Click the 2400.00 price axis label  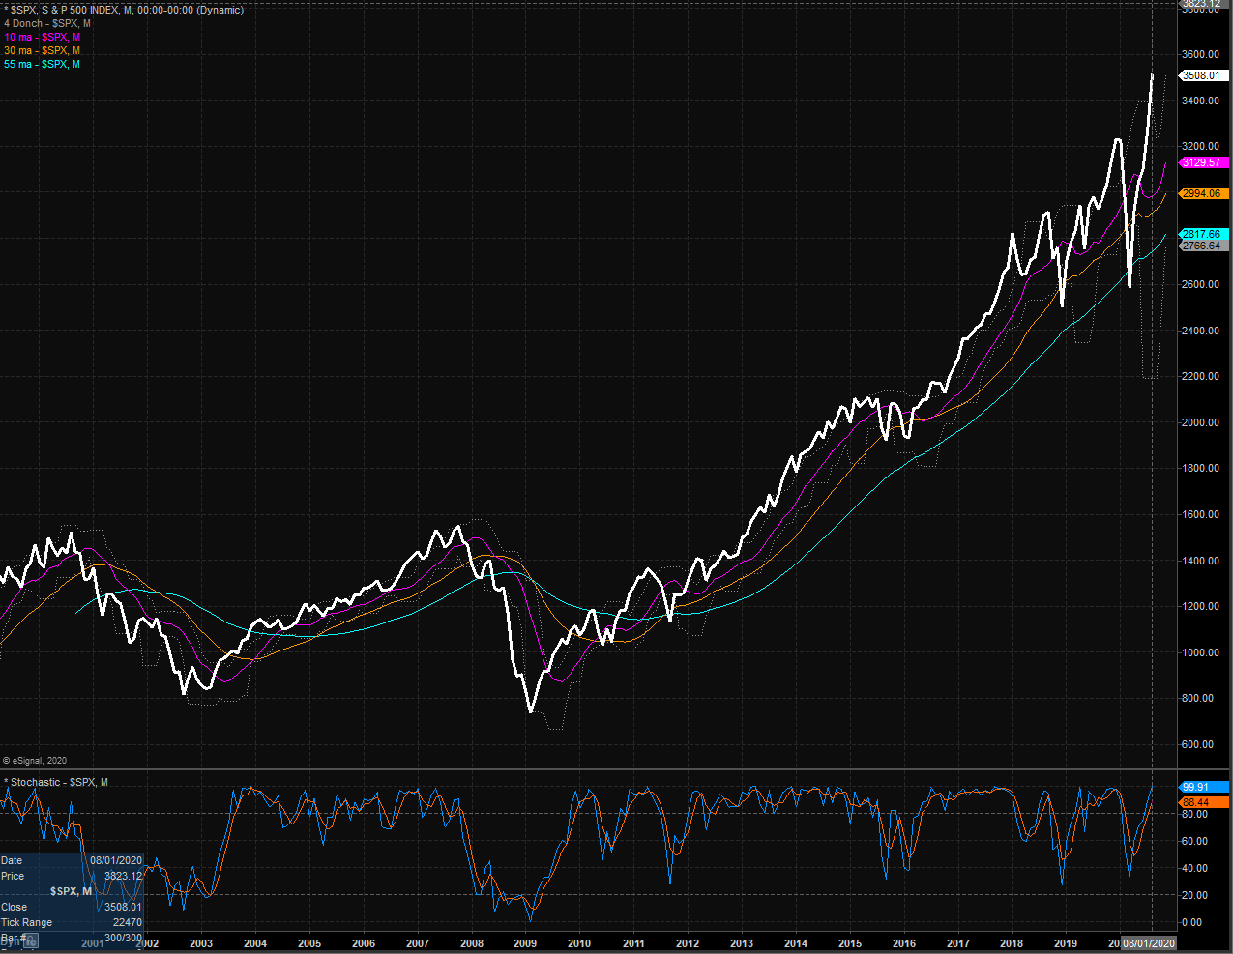[x=1201, y=331]
